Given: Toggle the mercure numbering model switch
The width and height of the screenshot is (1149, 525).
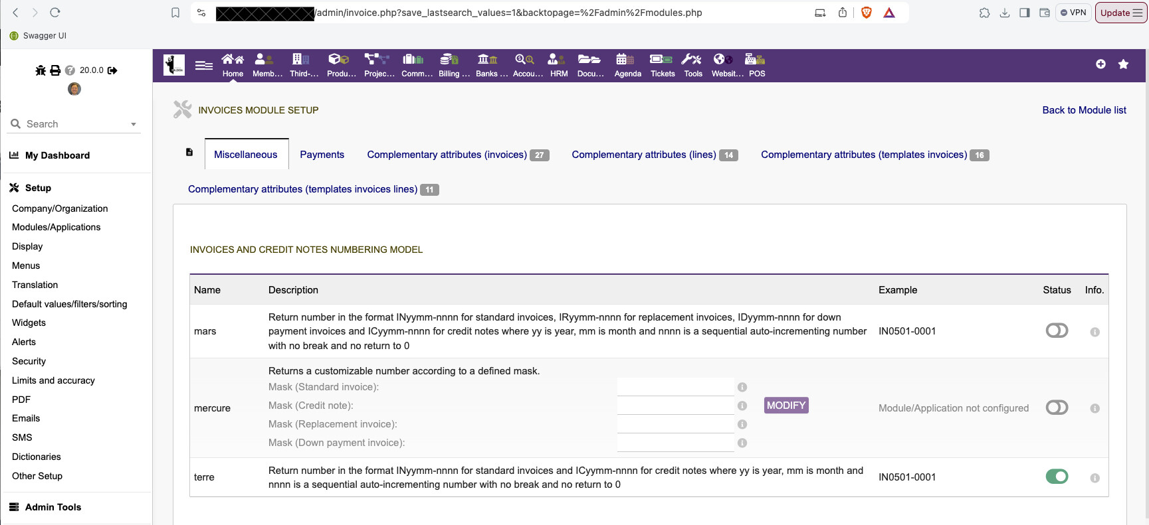Looking at the screenshot, I should 1057,408.
